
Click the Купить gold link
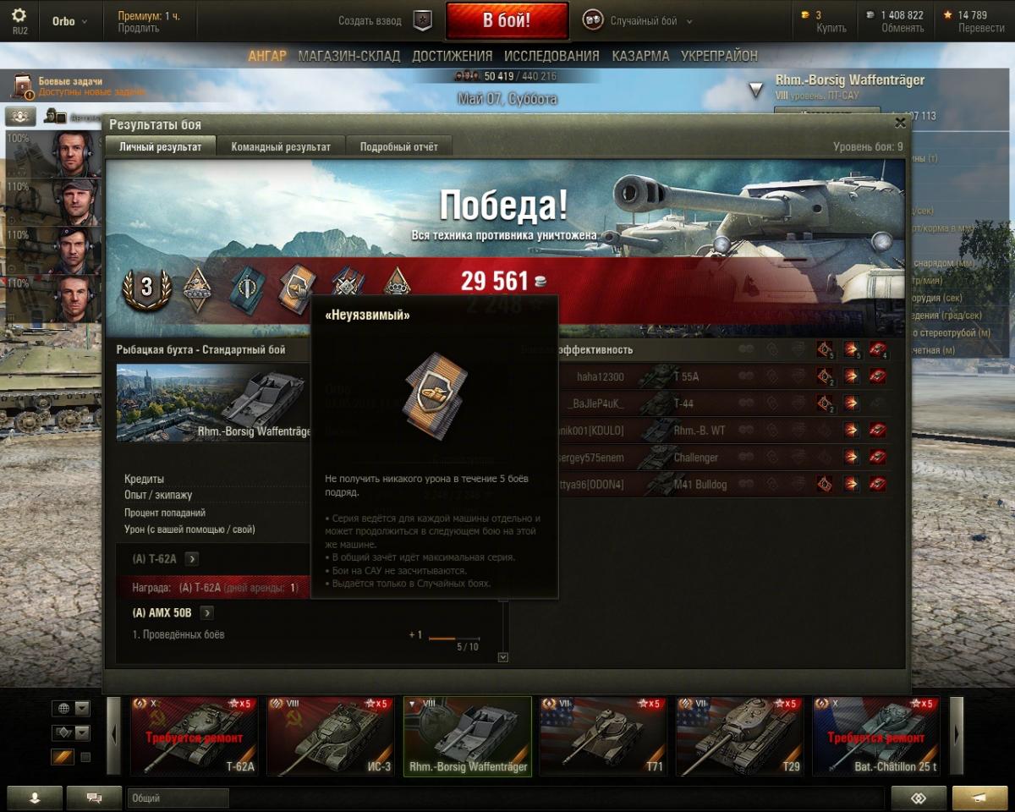831,28
